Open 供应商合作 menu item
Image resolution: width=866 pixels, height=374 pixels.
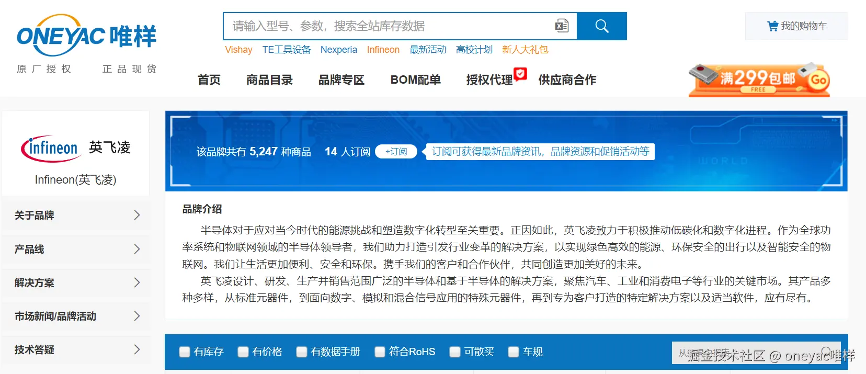[x=567, y=80]
